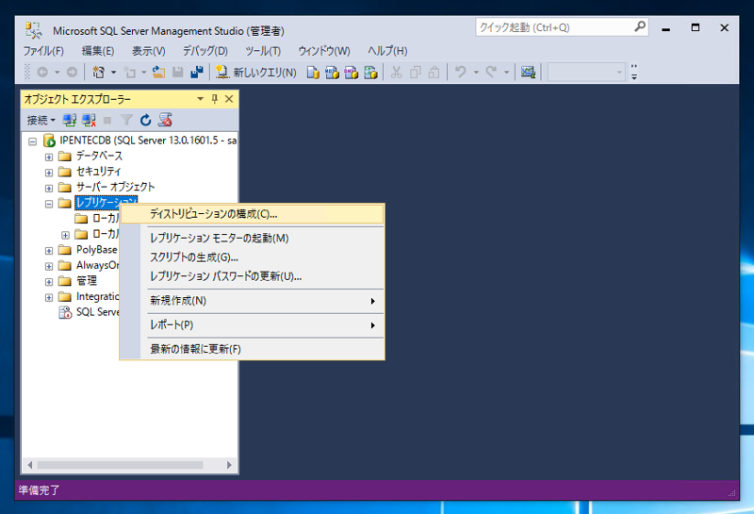The image size is (754, 514).
Task: Select the SQL Server Agent tree node
Action: (98, 312)
